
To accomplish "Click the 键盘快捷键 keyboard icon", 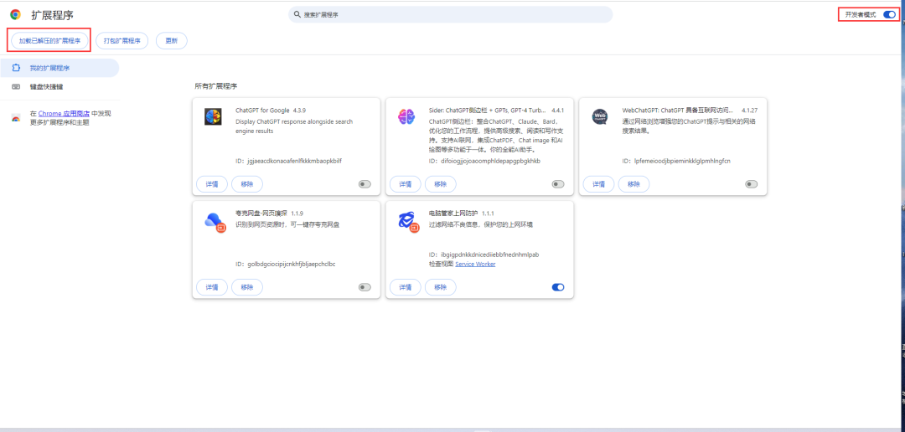I will point(16,87).
